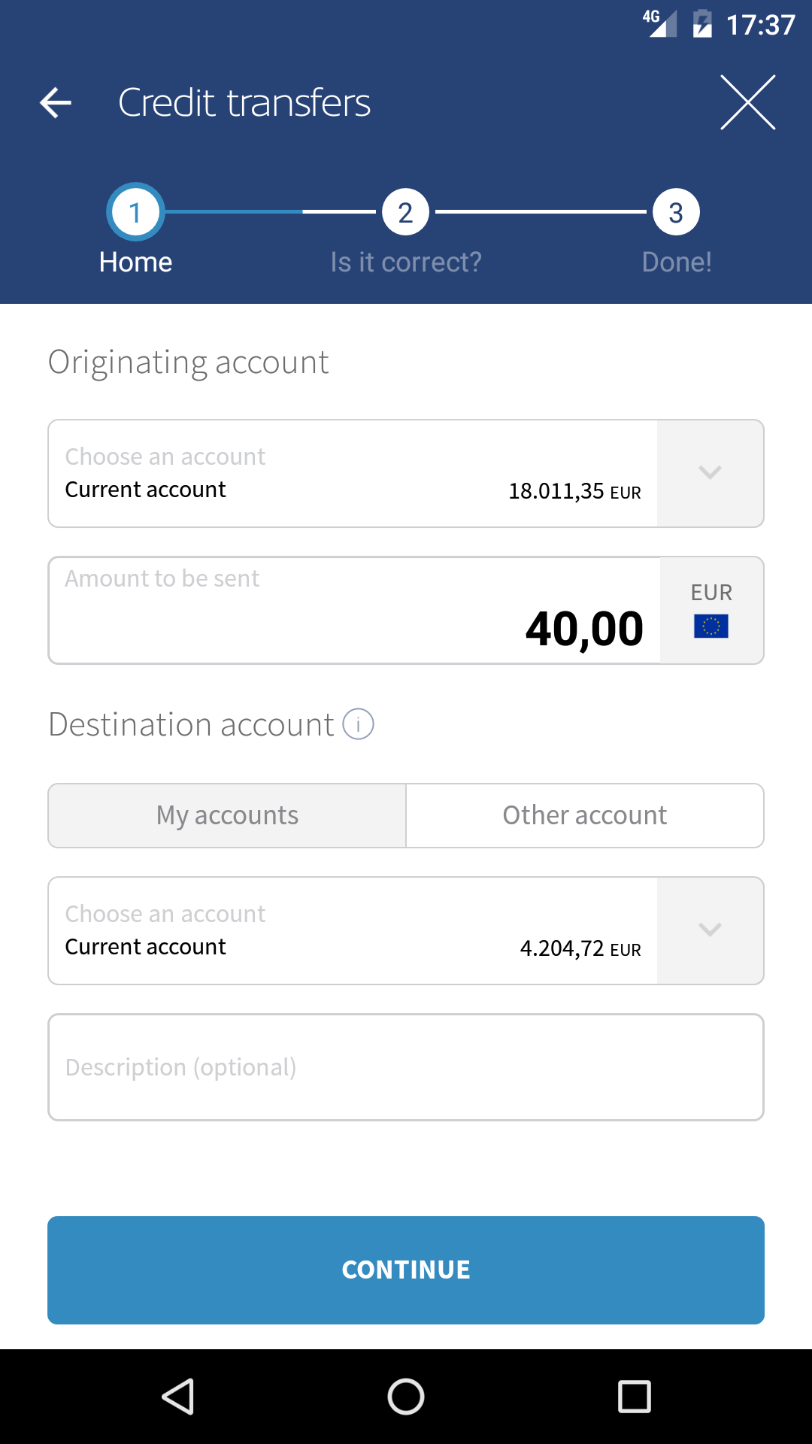
Task: Tap the 4G signal indicator
Action: 659,23
